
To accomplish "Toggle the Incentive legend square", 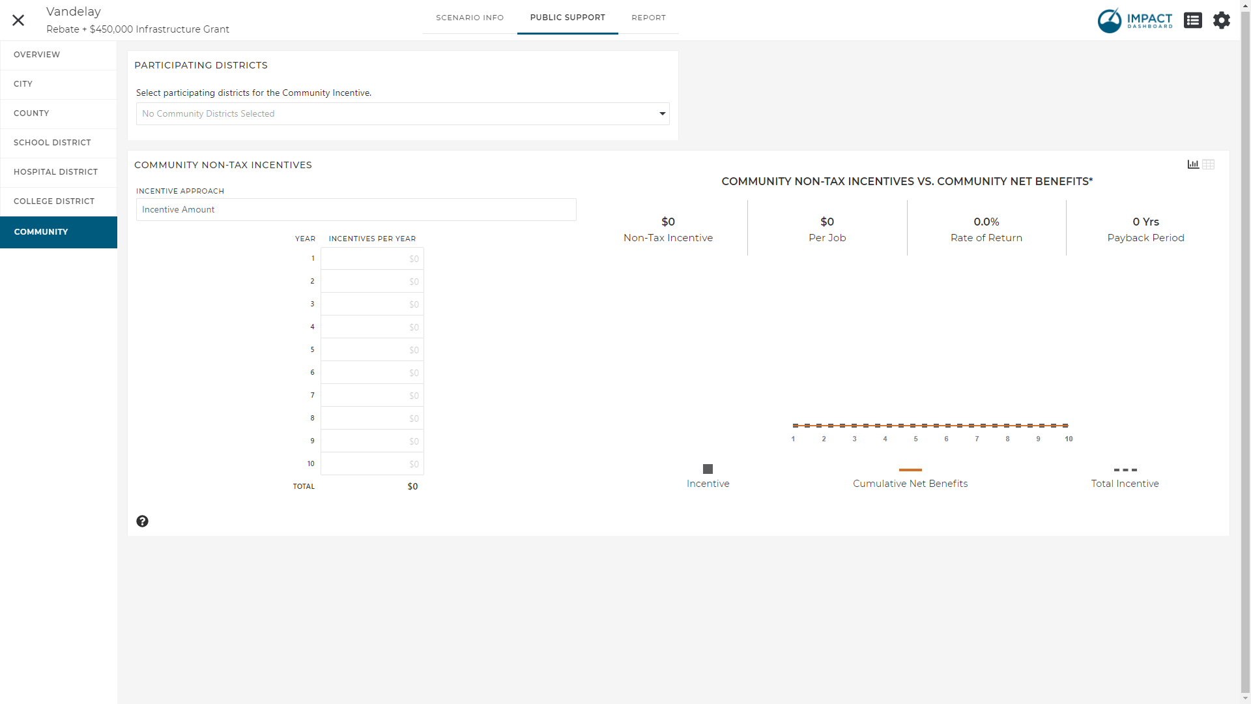I will pos(708,469).
